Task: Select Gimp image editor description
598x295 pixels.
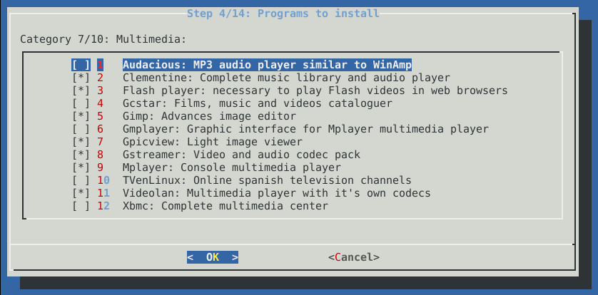Action: tap(209, 116)
